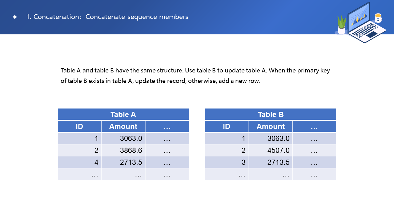The image size is (394, 221).
Task: Click the Amount column header in Table B
Action: (271, 126)
